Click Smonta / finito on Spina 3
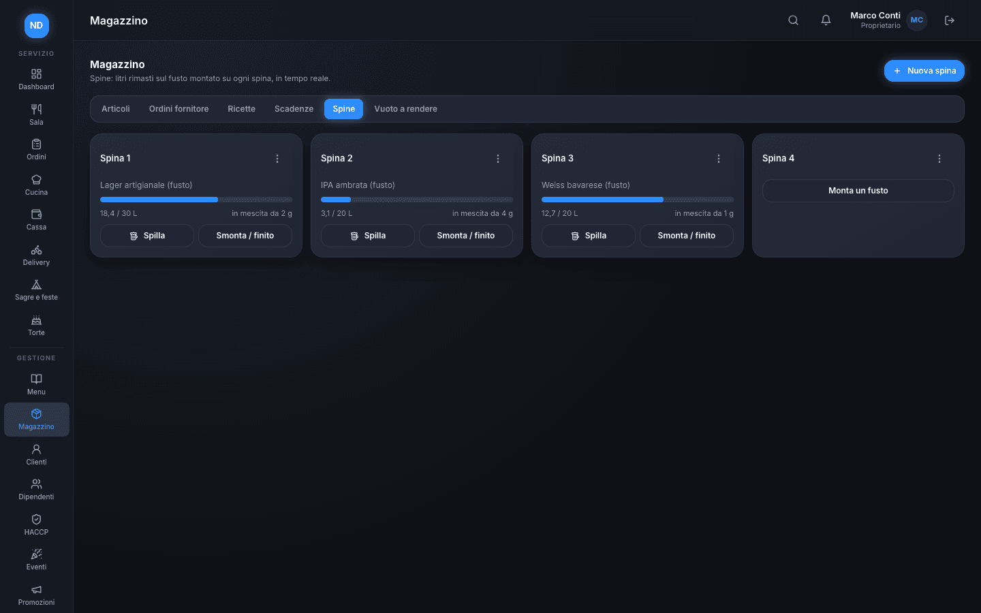 click(x=687, y=236)
